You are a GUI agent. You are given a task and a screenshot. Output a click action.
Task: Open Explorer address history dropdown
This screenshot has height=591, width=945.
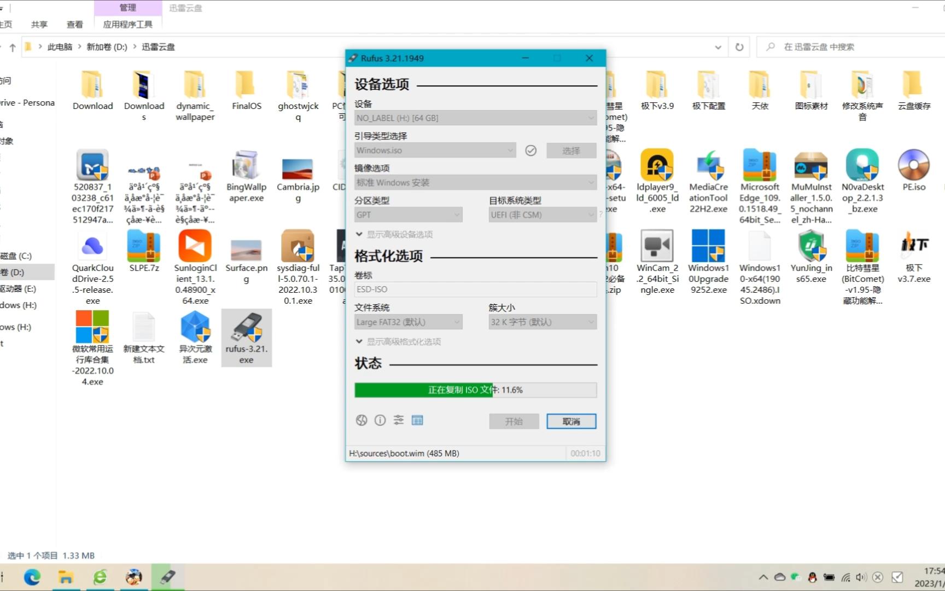(x=717, y=47)
